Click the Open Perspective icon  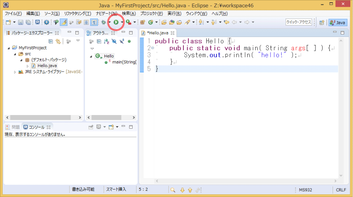[x=322, y=22]
